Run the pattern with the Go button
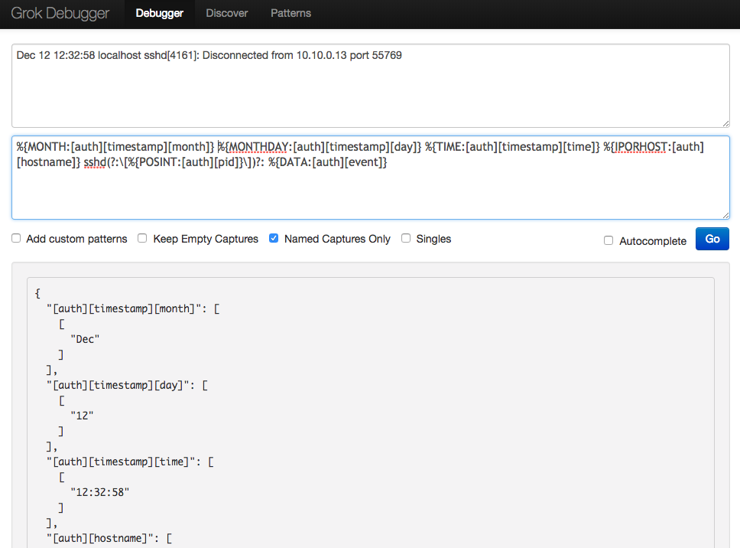The image size is (740, 548). click(x=712, y=239)
